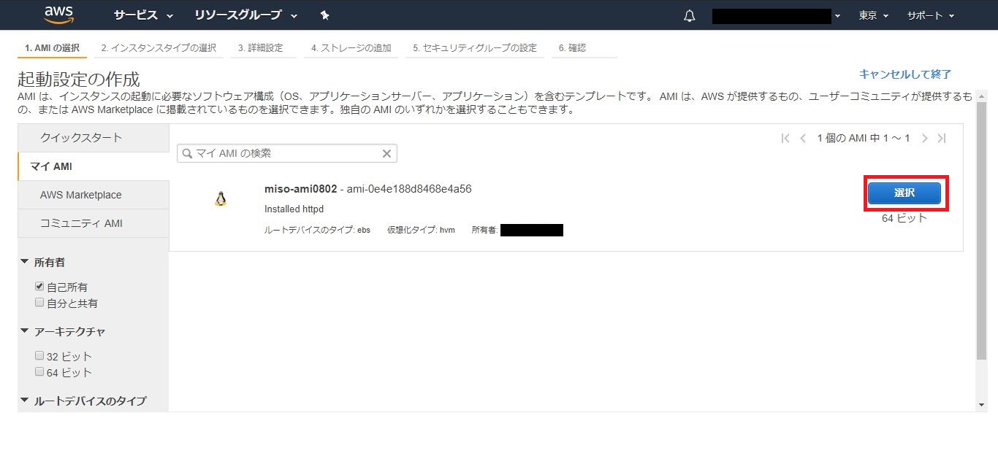Screen dimensions: 998x456
Task: Jump to last page of AMI results
Action: [x=942, y=139]
